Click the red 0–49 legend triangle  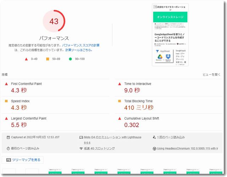pyautogui.click(x=26, y=59)
